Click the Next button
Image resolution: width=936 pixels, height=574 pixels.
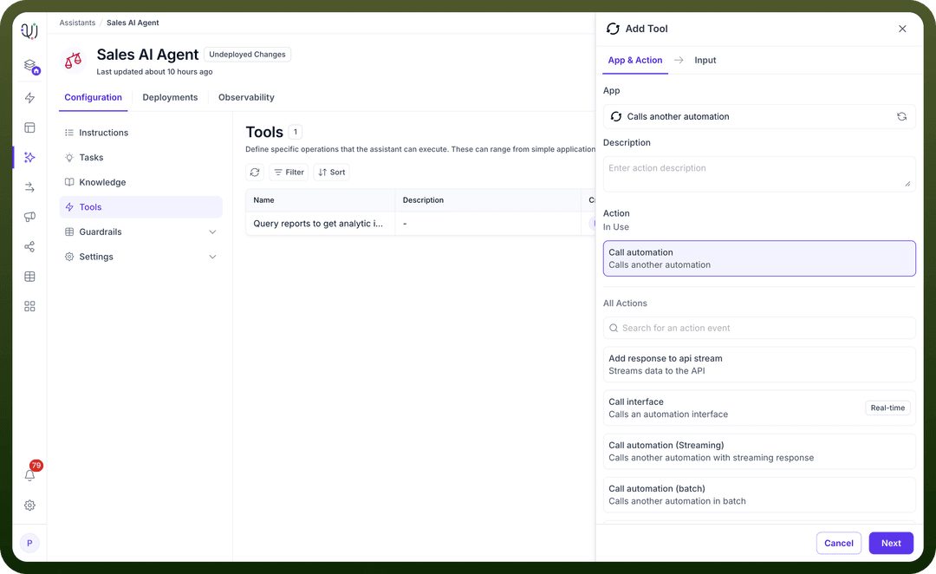[x=891, y=543]
